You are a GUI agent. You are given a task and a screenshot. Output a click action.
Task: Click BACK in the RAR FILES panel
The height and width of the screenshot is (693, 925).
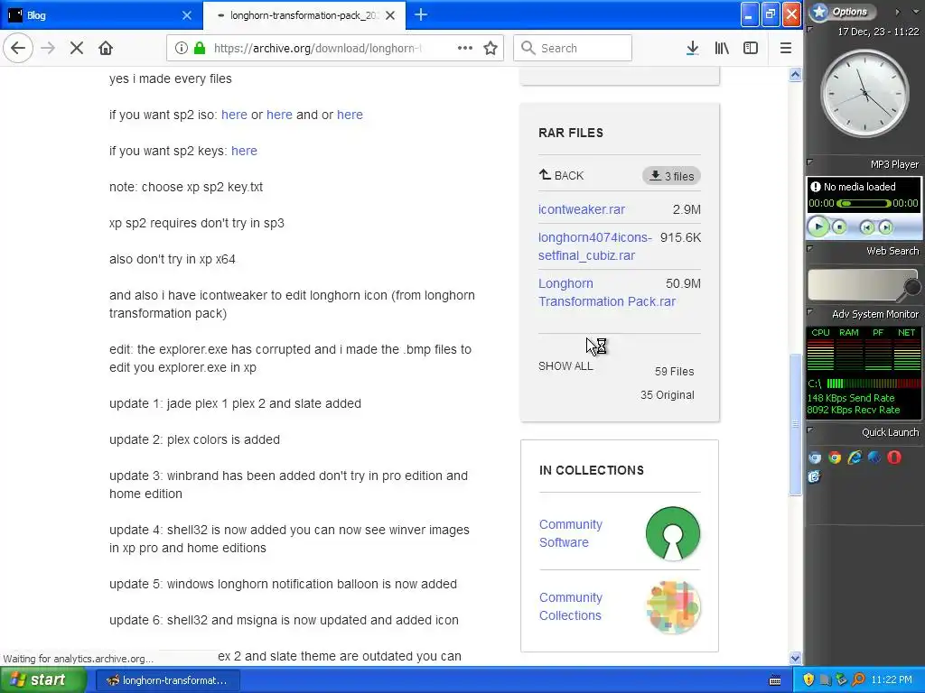[x=561, y=175]
